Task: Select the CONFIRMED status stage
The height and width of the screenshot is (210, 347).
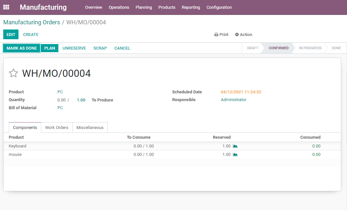Action: coord(278,48)
